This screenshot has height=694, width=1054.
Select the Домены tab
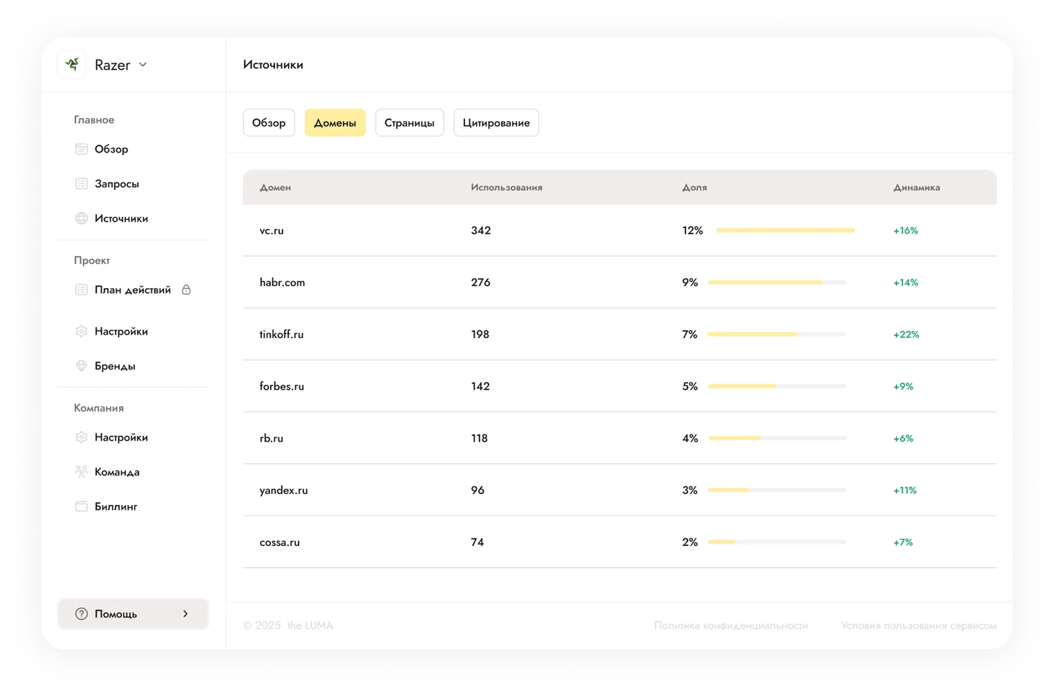click(x=335, y=123)
